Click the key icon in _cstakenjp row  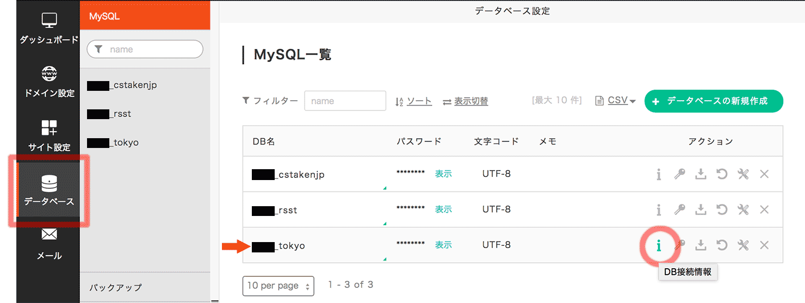(679, 174)
